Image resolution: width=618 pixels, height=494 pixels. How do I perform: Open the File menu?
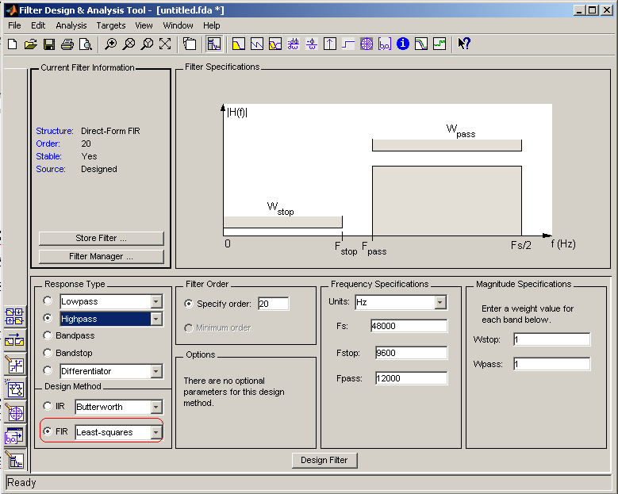pos(14,25)
